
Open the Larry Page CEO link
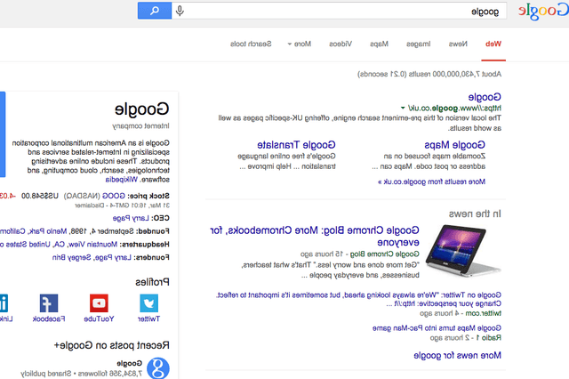tap(131, 218)
